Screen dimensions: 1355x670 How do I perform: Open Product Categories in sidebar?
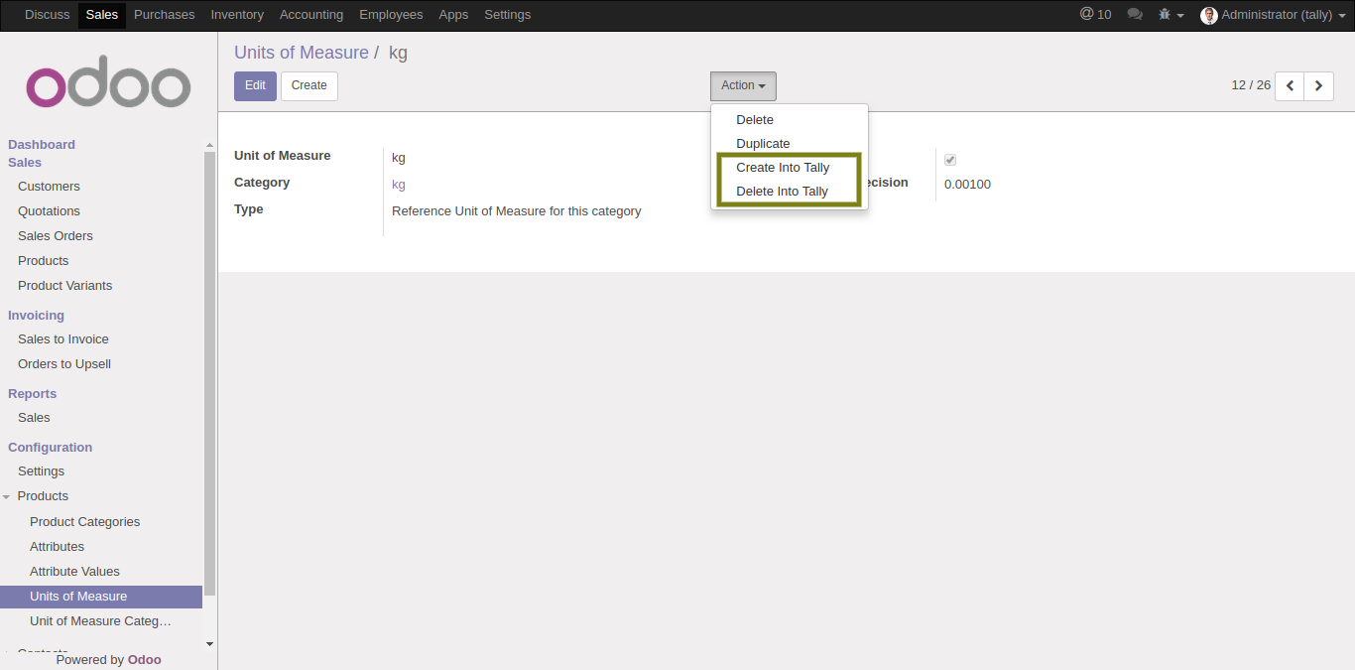(85, 522)
